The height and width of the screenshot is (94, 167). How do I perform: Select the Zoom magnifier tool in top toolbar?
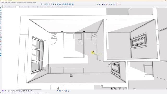(63, 4)
